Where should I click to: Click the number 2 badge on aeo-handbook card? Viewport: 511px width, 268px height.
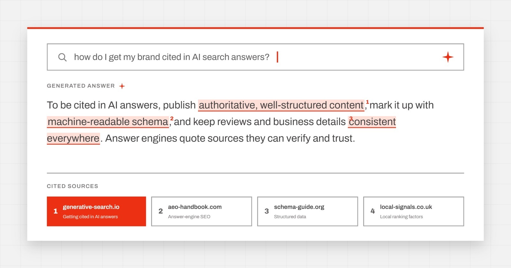coord(161,211)
